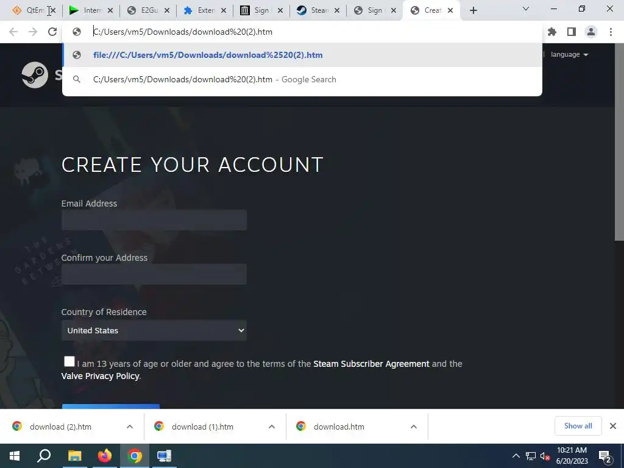Expand options for download (2).htm

pyautogui.click(x=130, y=427)
